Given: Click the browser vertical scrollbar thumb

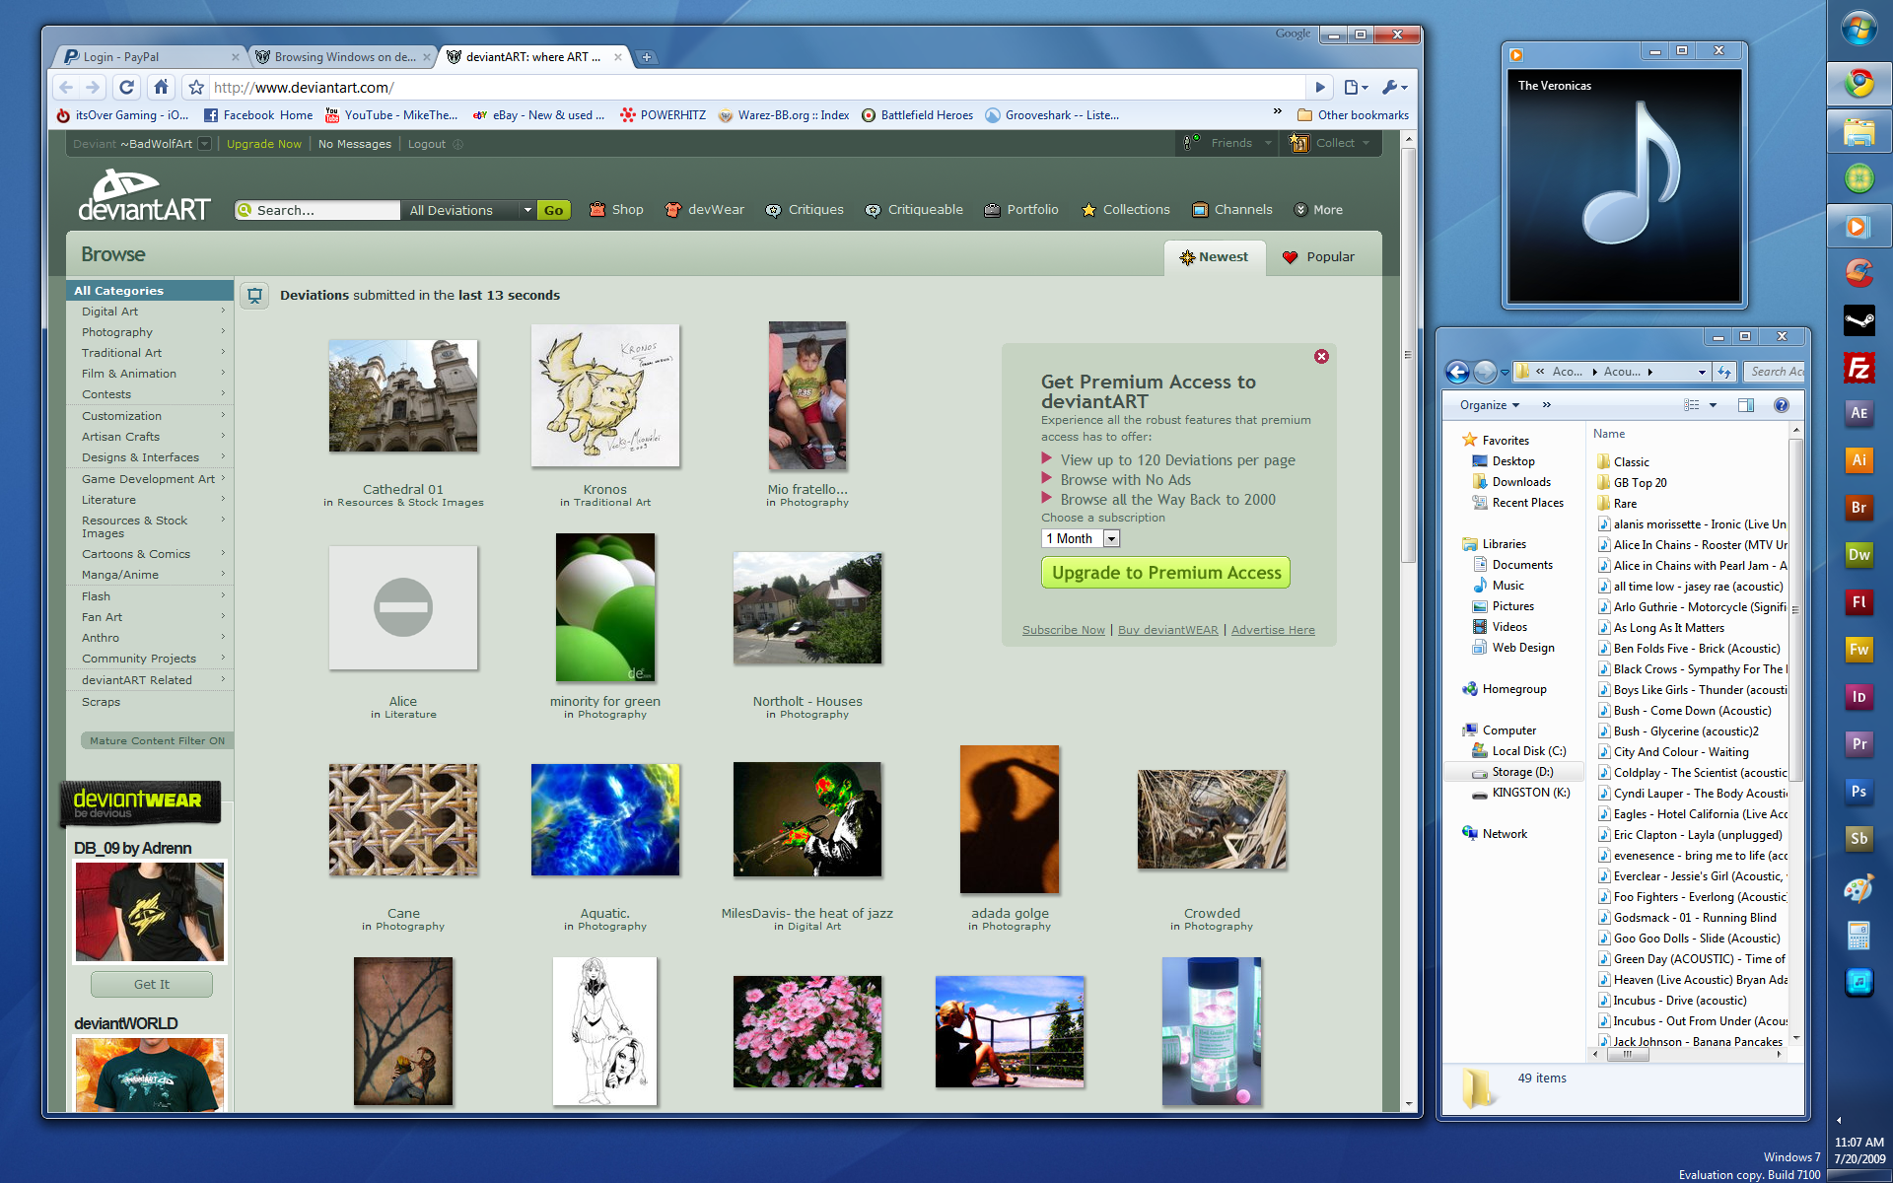Looking at the screenshot, I should [x=1408, y=355].
